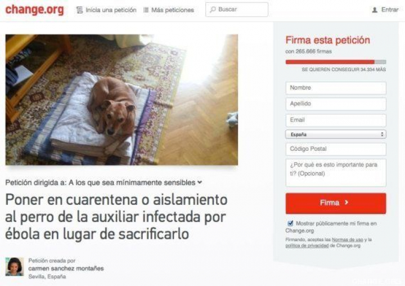Expand the Petición dirigida a chevron
Image resolution: width=405 pixels, height=286 pixels.
(200, 182)
